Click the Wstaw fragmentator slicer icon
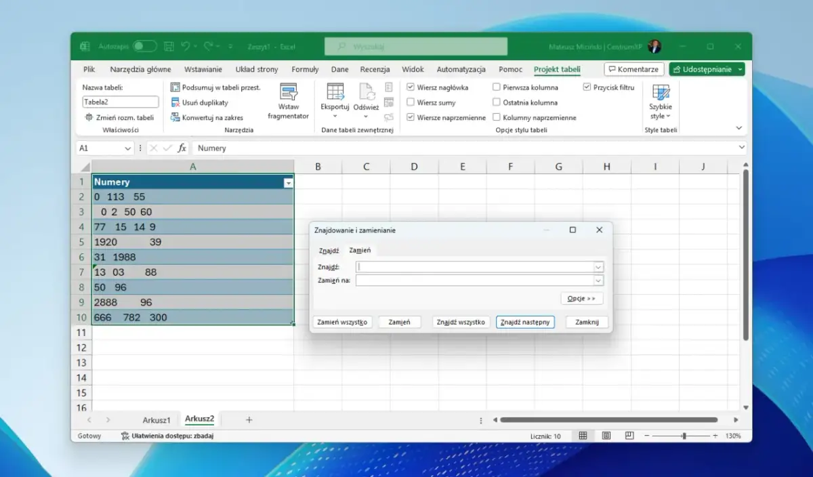813x477 pixels. (x=289, y=92)
